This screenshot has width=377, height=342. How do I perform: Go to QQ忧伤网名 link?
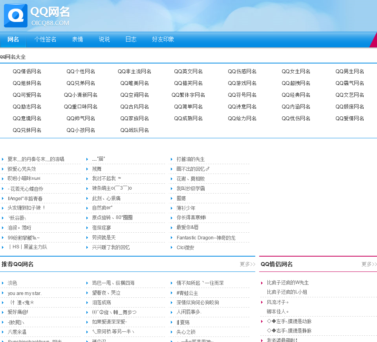tap(296, 118)
